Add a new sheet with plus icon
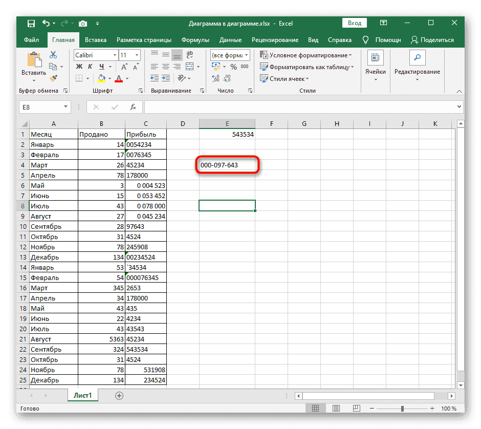Image resolution: width=481 pixels, height=429 pixels. point(119,395)
